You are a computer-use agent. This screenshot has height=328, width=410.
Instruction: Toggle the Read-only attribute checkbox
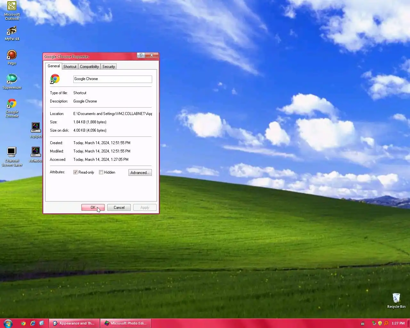tap(76, 172)
